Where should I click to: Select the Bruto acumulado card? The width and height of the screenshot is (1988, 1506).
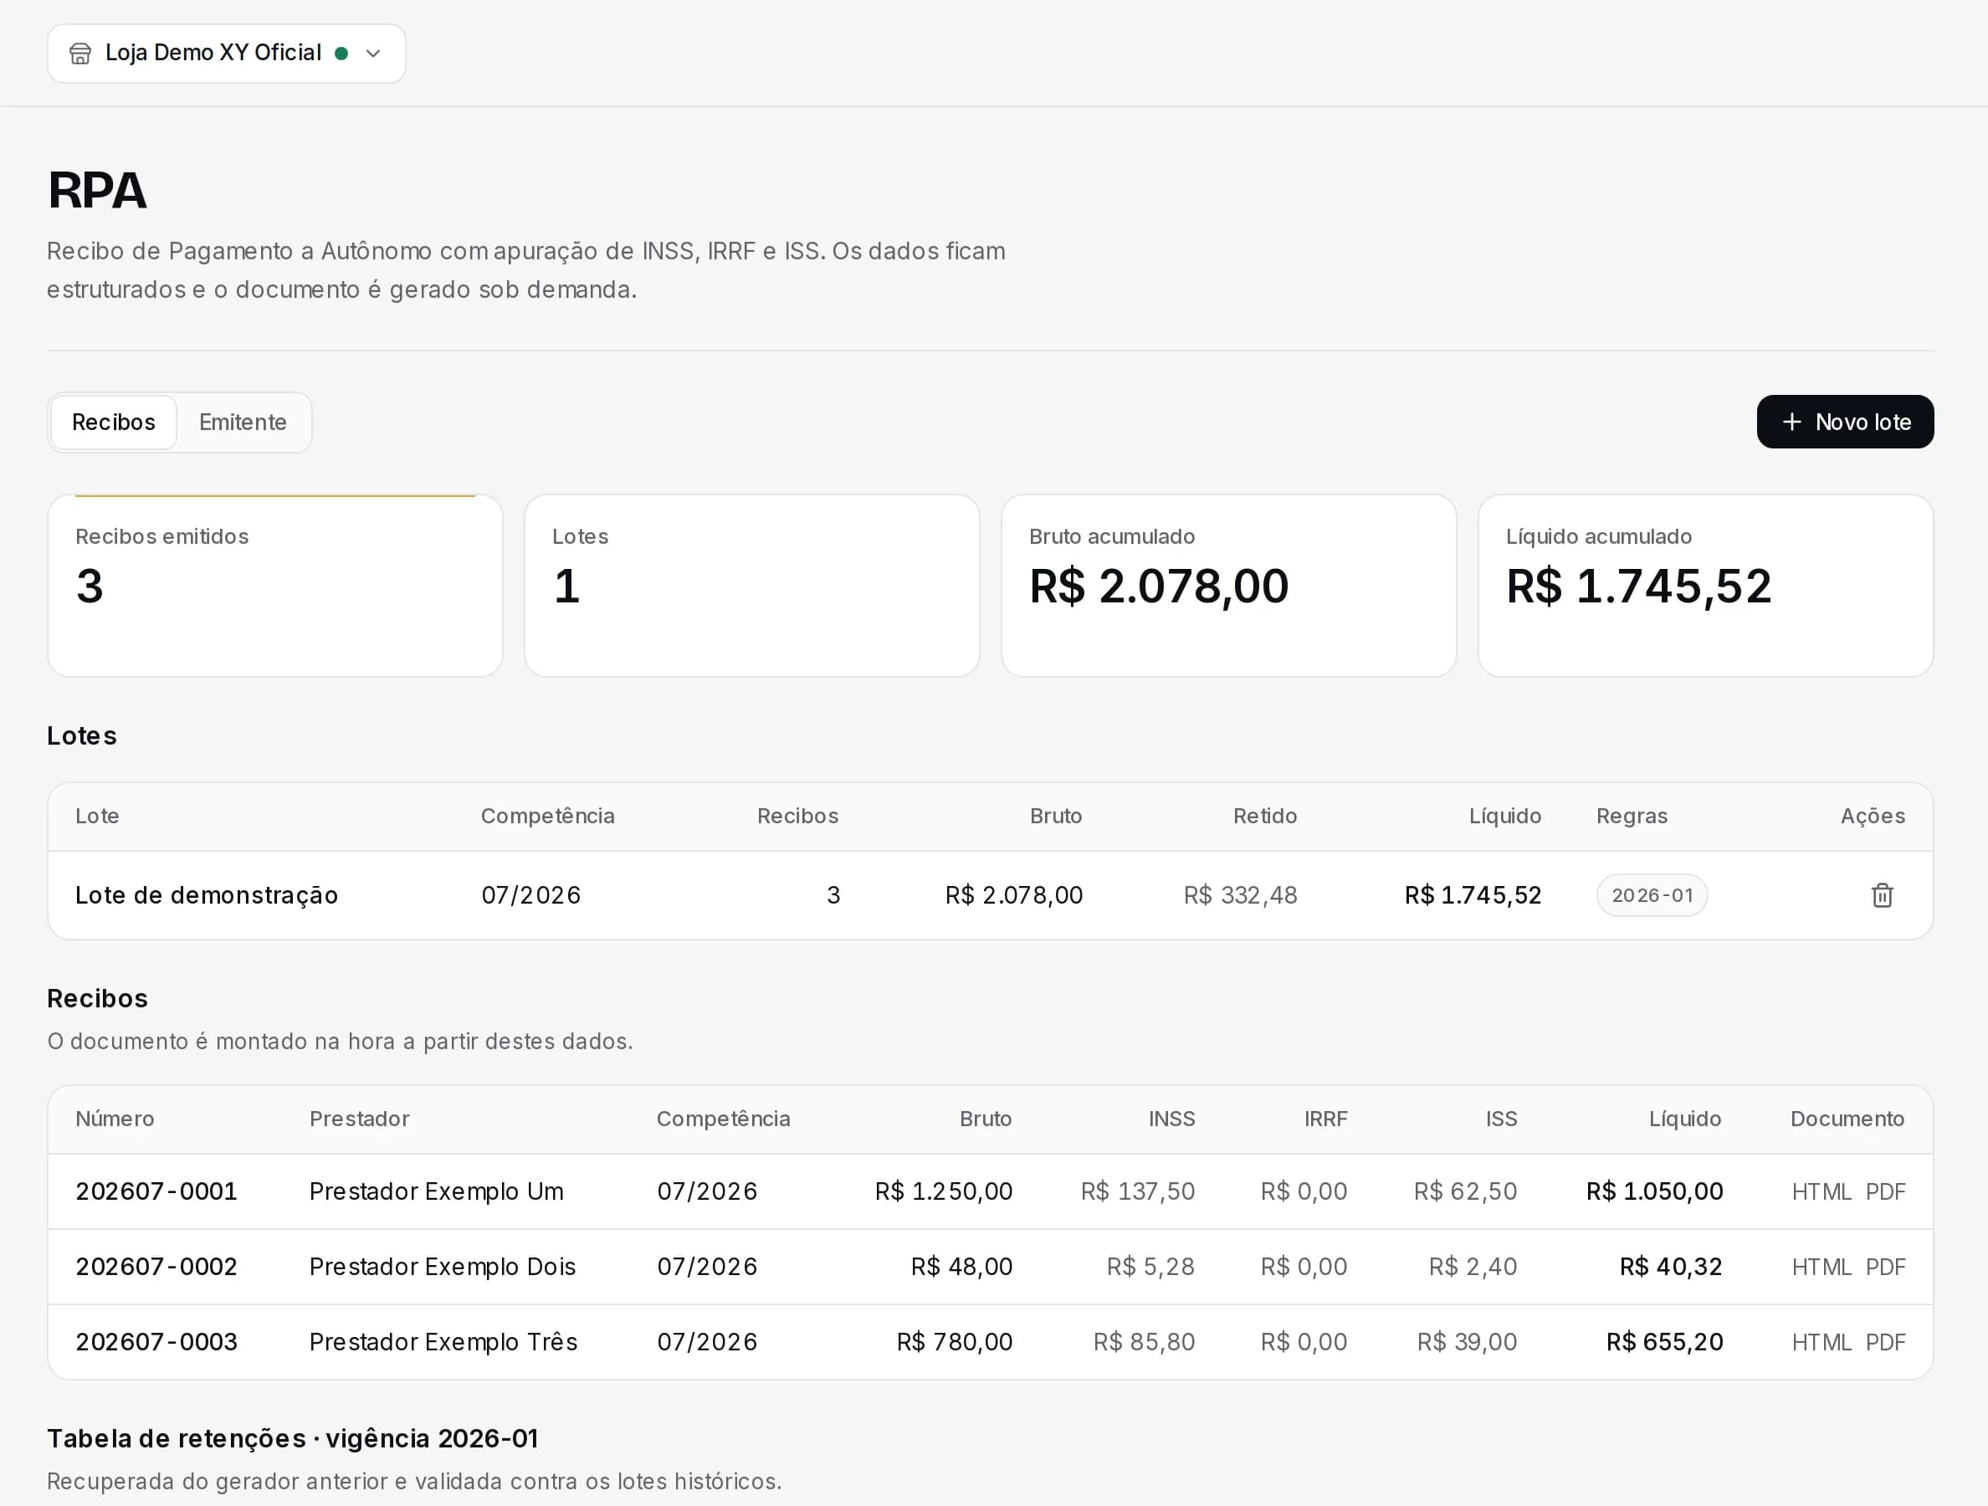click(1228, 586)
